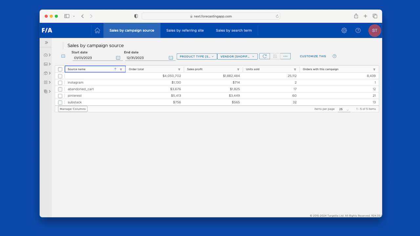Click the Safari address bar
420x236 pixels.
[x=211, y=16]
